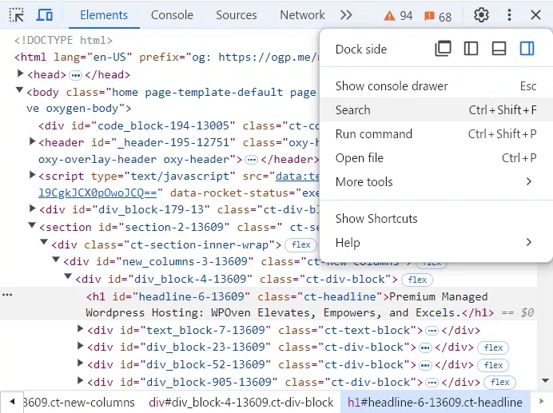Screen dimensions: 553x413
Task: Click the issues count badge showing 68
Action: coord(437,16)
